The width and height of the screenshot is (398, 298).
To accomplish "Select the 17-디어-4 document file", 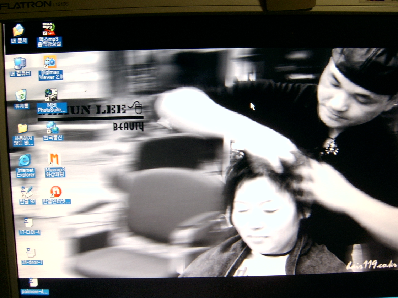I will 29,223.
